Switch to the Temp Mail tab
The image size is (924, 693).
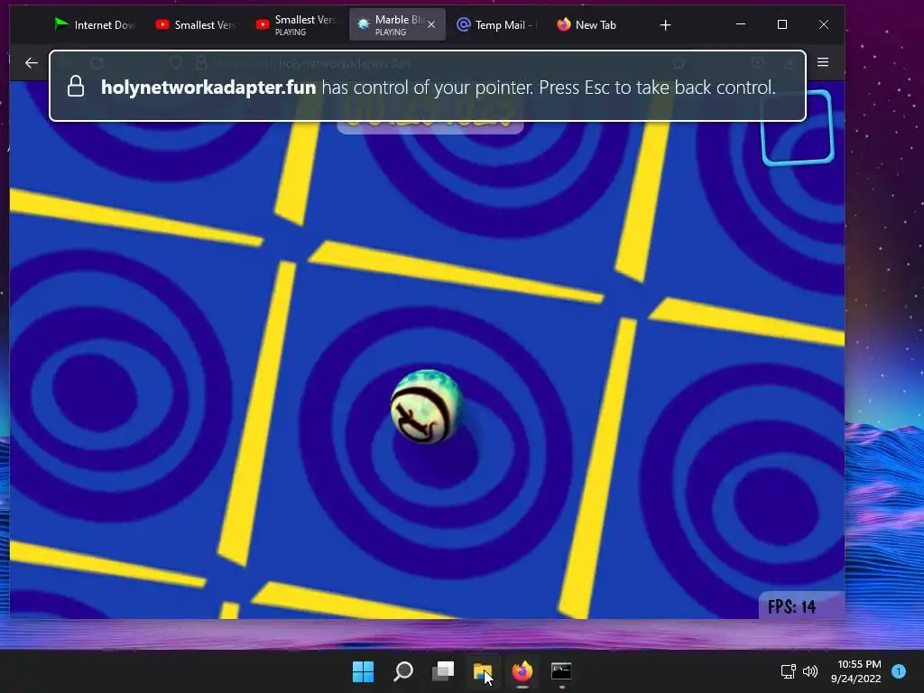[495, 24]
